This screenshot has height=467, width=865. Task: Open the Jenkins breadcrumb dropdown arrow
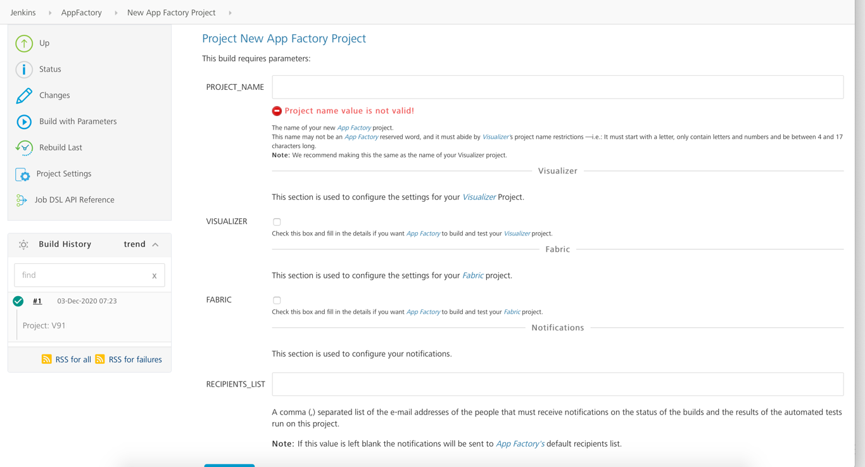tap(50, 13)
